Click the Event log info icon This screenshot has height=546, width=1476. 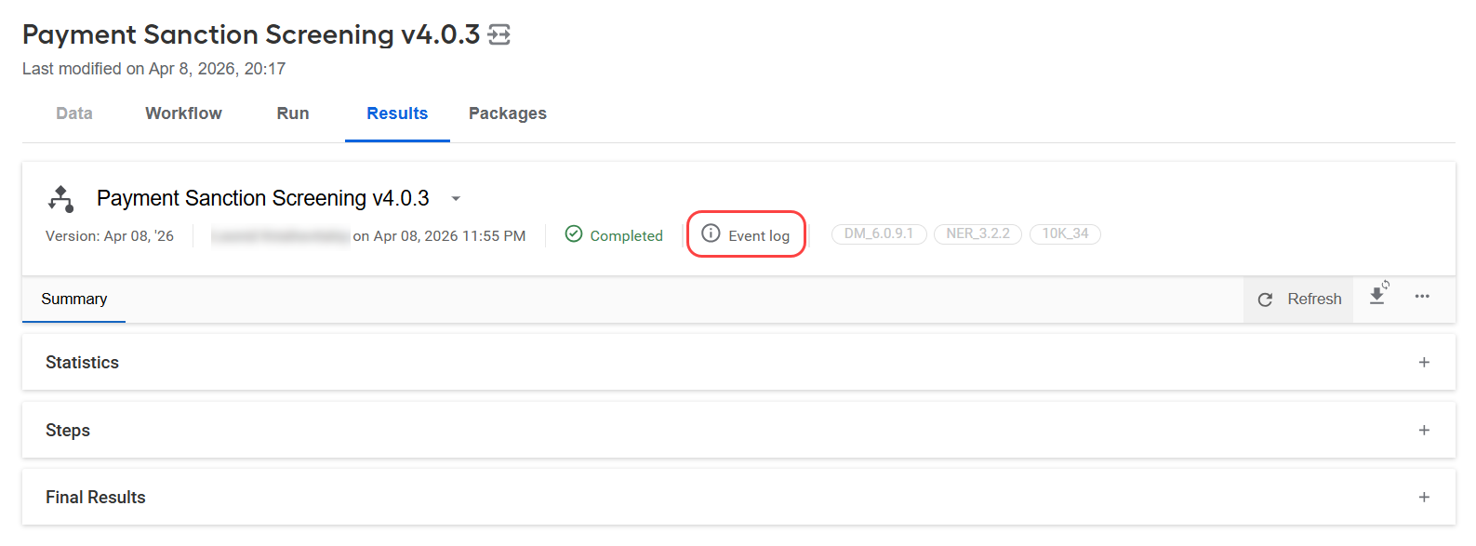(x=711, y=233)
